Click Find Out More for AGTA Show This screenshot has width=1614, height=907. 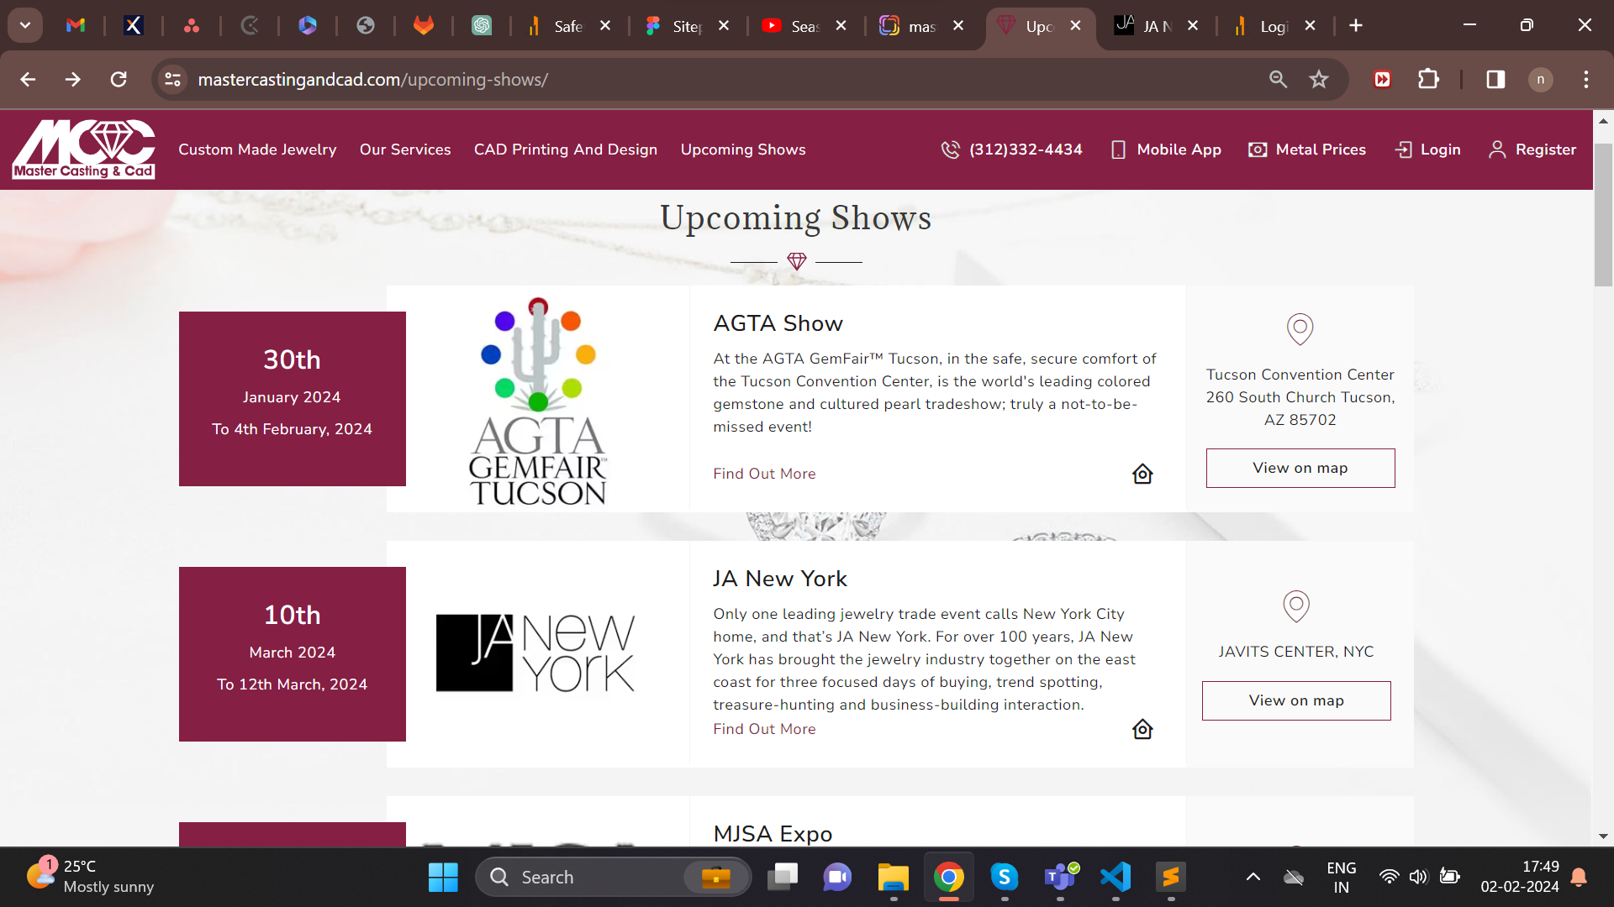coord(764,474)
